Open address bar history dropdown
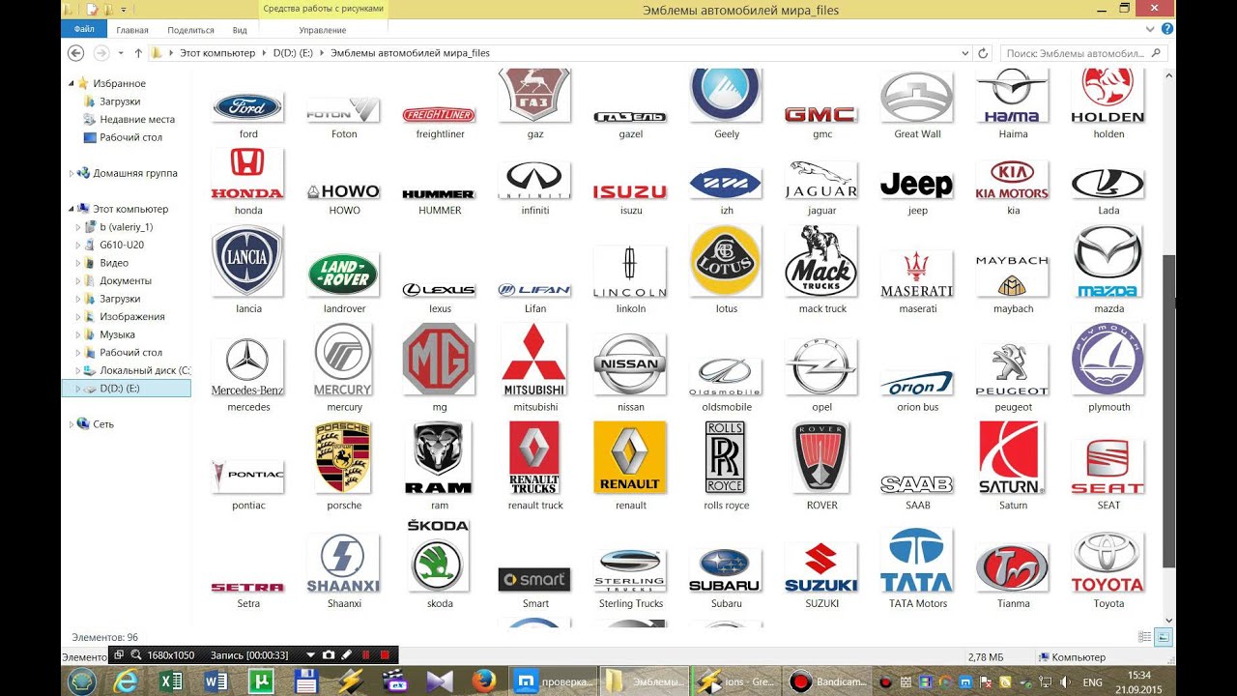The height and width of the screenshot is (696, 1237). click(x=965, y=53)
